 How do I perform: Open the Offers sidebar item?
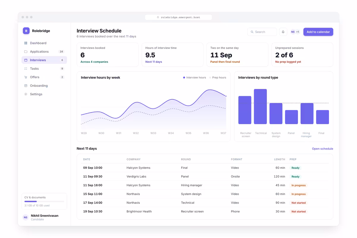point(44,77)
